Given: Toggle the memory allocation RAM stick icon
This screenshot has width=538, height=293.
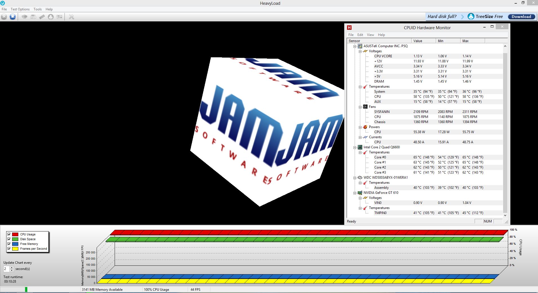Looking at the screenshot, I should tap(42, 17).
